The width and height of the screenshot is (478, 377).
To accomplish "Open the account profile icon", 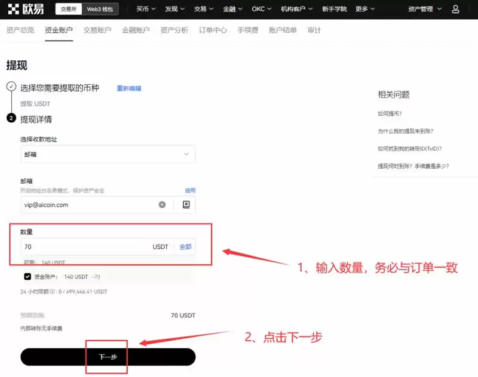I will tap(455, 9).
